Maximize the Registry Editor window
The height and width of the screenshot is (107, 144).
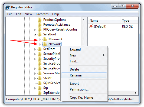(x=122, y=6)
